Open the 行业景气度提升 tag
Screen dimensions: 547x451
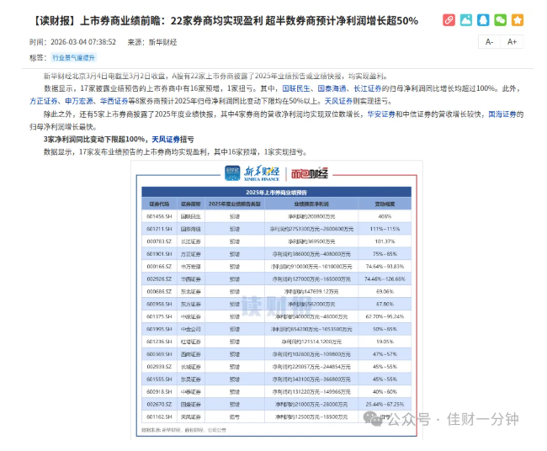click(73, 57)
